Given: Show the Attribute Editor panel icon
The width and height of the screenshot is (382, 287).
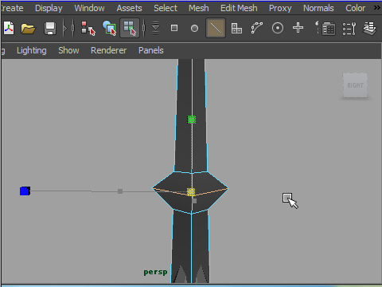Looking at the screenshot, I should click(x=329, y=29).
